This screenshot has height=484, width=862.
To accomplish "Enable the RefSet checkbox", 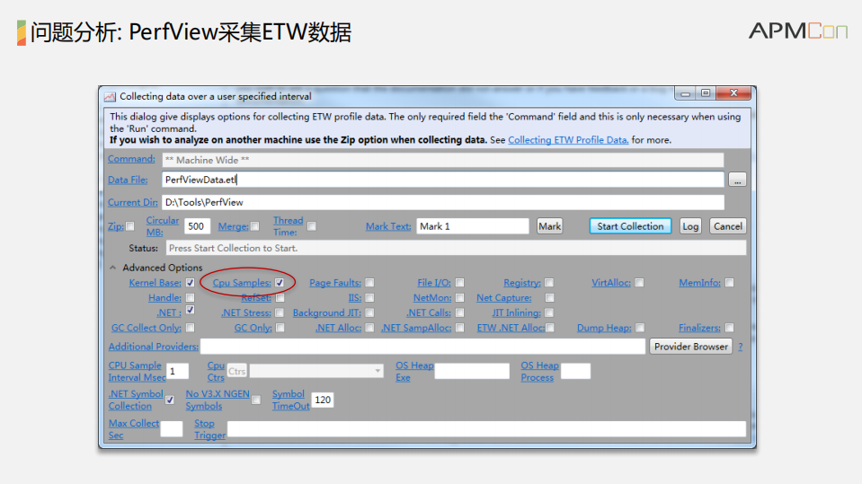I will pos(280,298).
